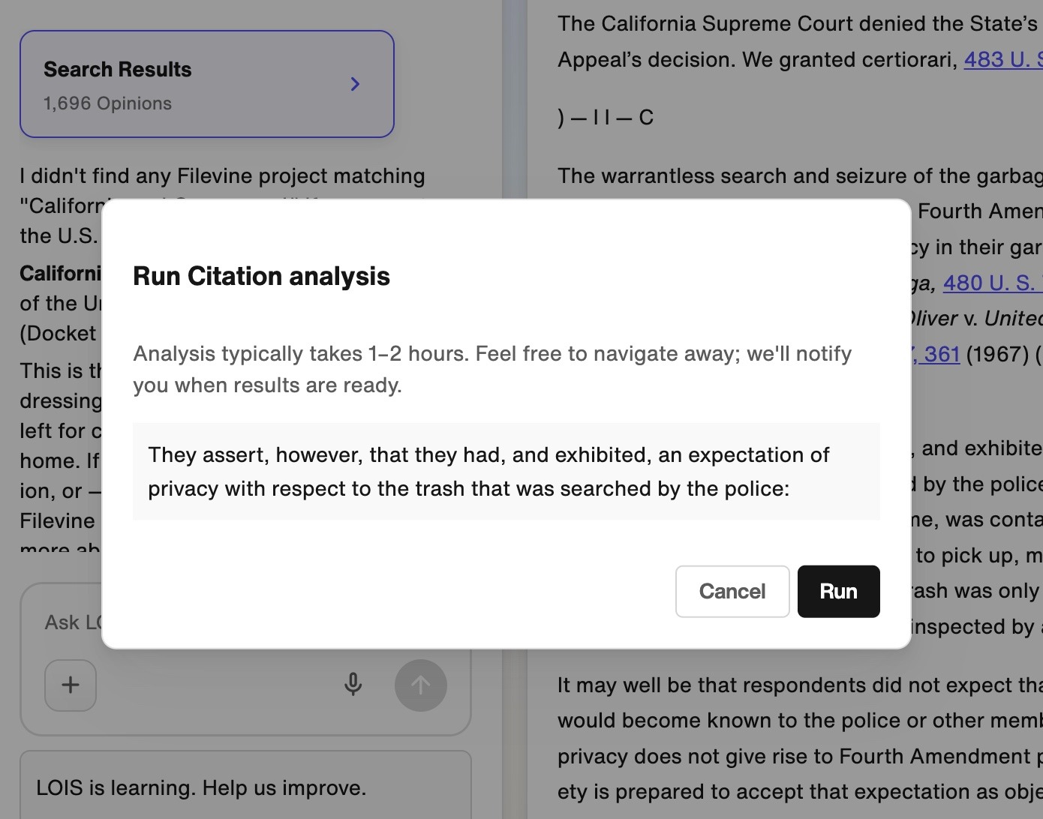The height and width of the screenshot is (819, 1043).
Task: Click the II – C section heading
Action: pyautogui.click(x=606, y=118)
